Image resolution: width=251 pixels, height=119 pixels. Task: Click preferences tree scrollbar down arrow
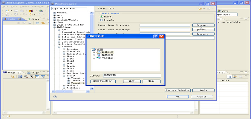[x=92, y=89]
